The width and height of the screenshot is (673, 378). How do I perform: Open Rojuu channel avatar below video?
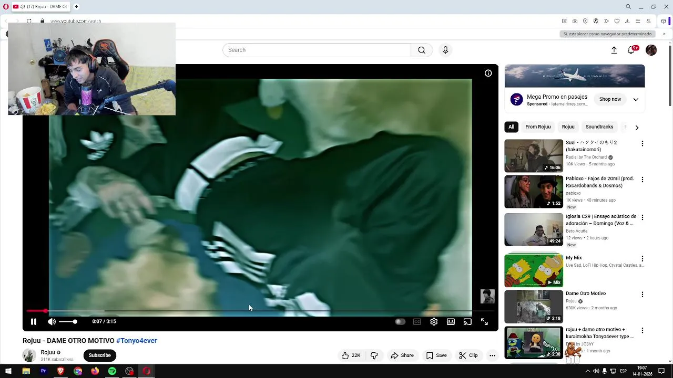click(29, 355)
